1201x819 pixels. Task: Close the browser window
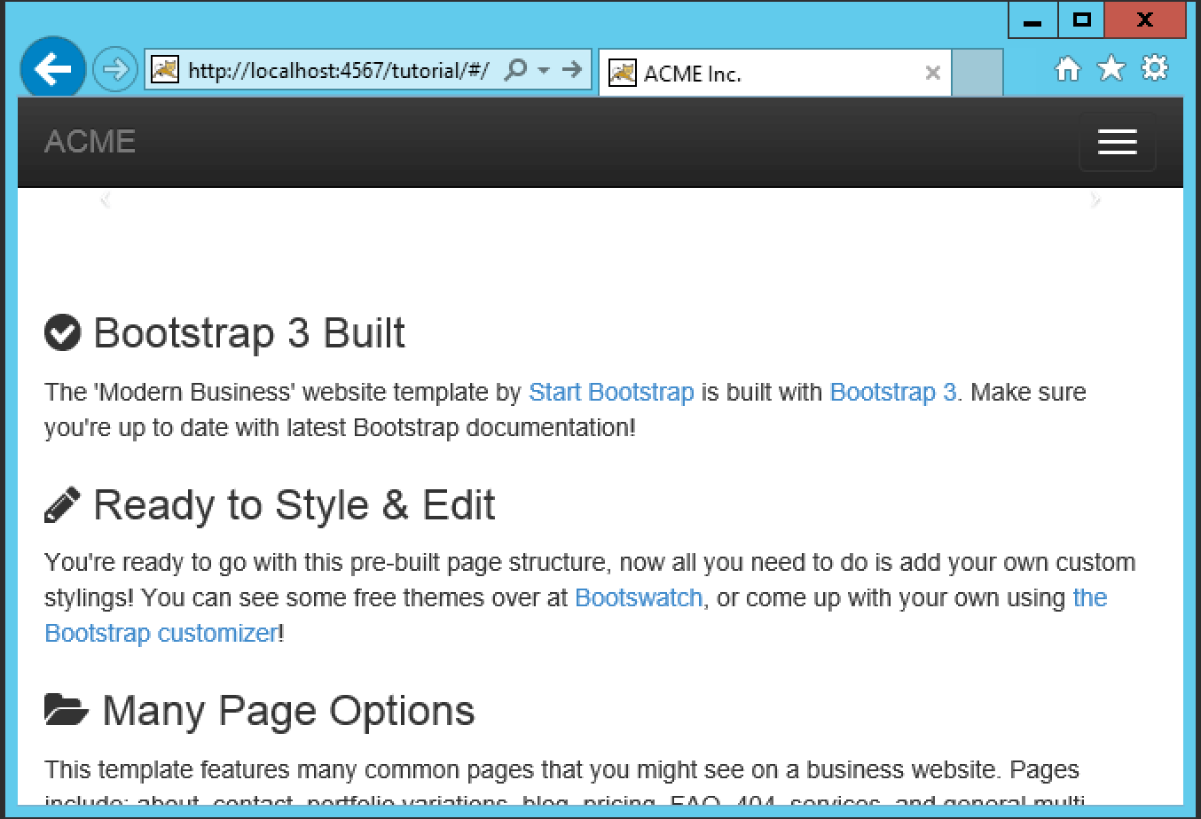1145,20
